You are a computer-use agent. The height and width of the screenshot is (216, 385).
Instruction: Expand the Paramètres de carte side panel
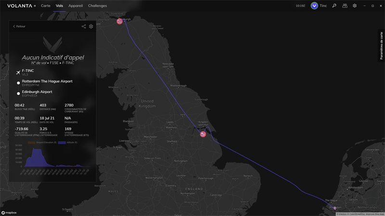[381, 46]
